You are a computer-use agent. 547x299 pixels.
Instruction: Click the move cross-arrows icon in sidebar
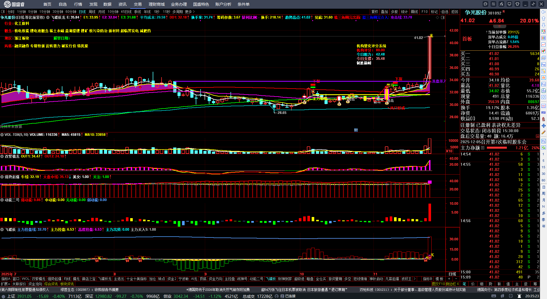click(544, 126)
